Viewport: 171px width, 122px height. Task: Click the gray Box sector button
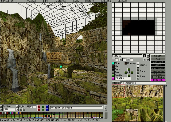coord(113,72)
